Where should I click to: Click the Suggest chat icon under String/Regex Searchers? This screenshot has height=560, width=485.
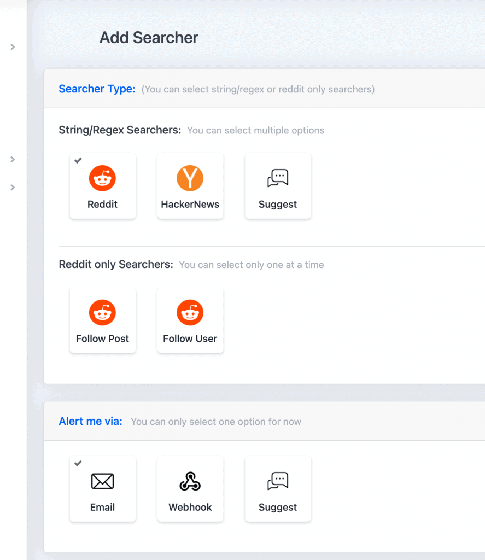(x=278, y=178)
